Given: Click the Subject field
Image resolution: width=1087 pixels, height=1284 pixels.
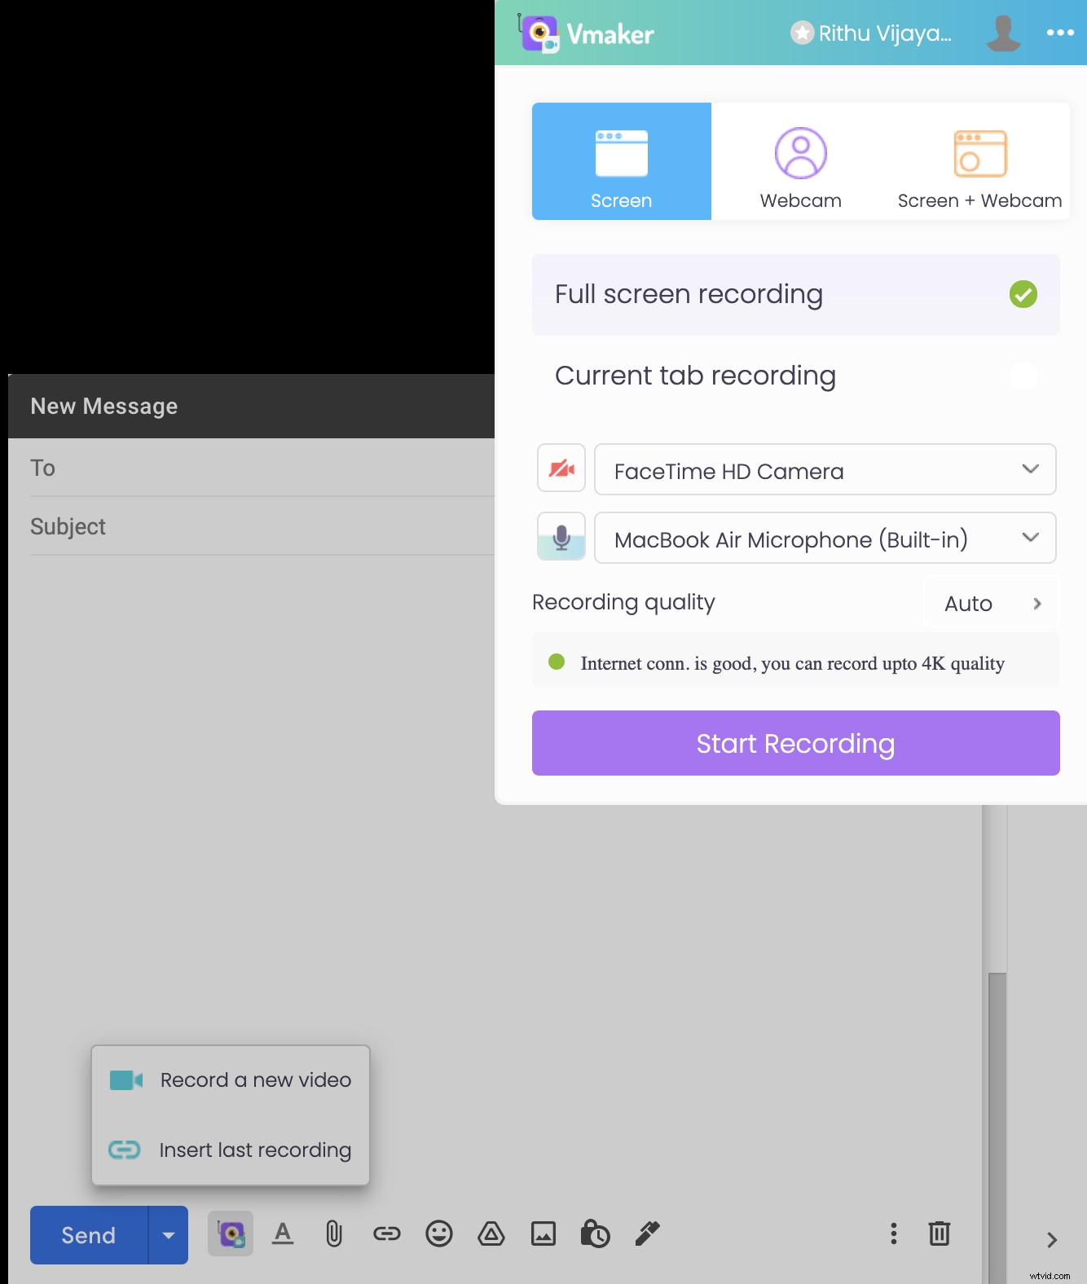Looking at the screenshot, I should tap(262, 526).
